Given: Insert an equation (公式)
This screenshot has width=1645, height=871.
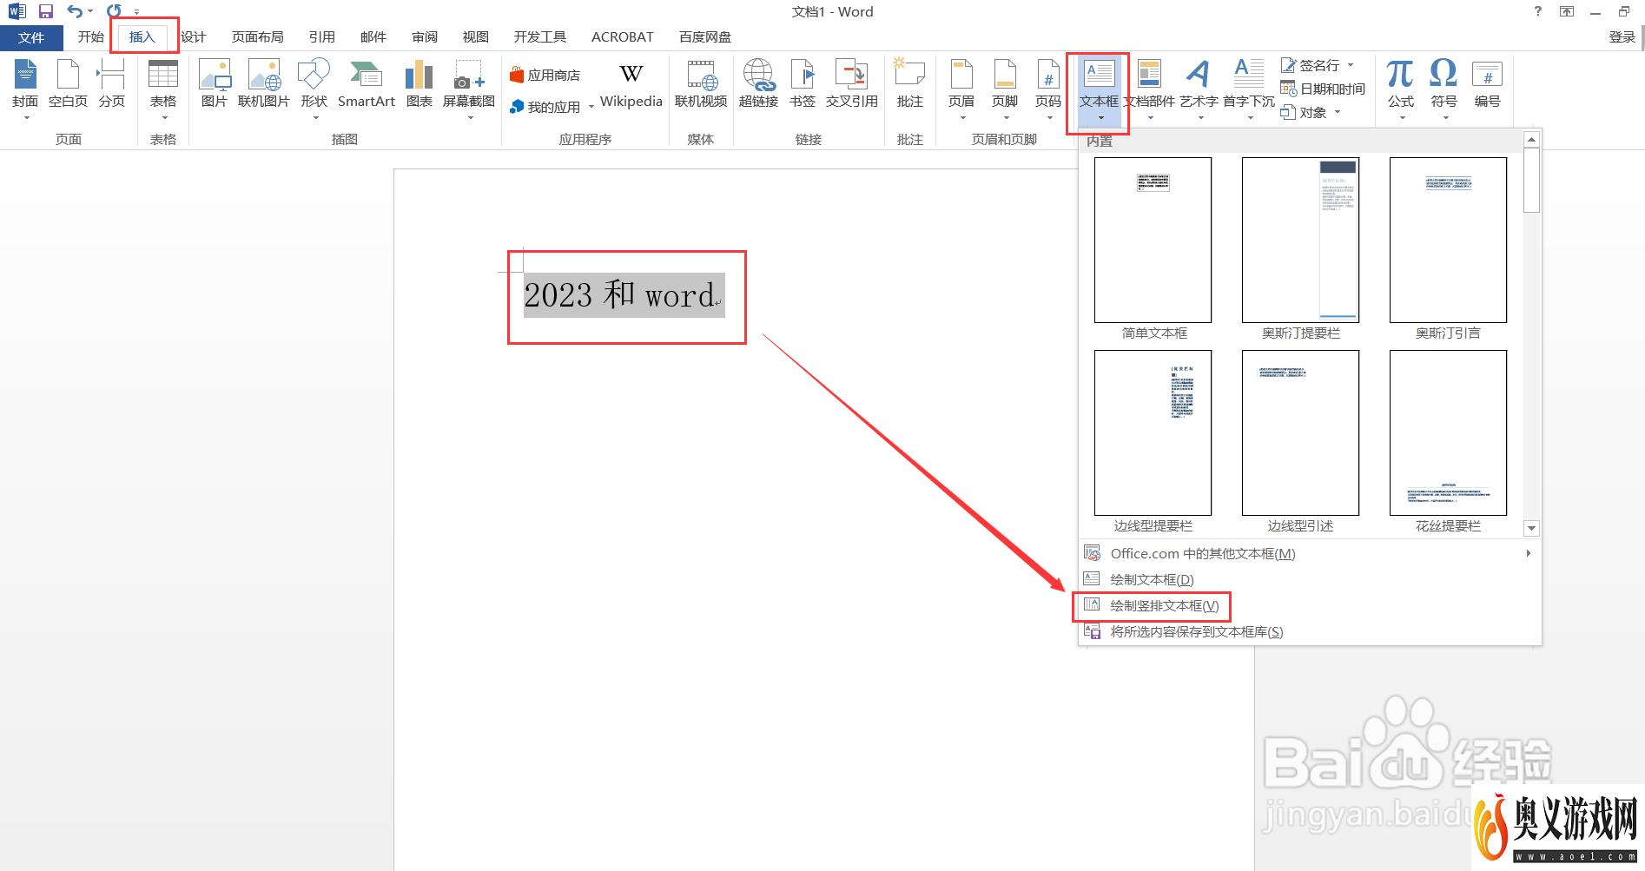Looking at the screenshot, I should point(1400,88).
